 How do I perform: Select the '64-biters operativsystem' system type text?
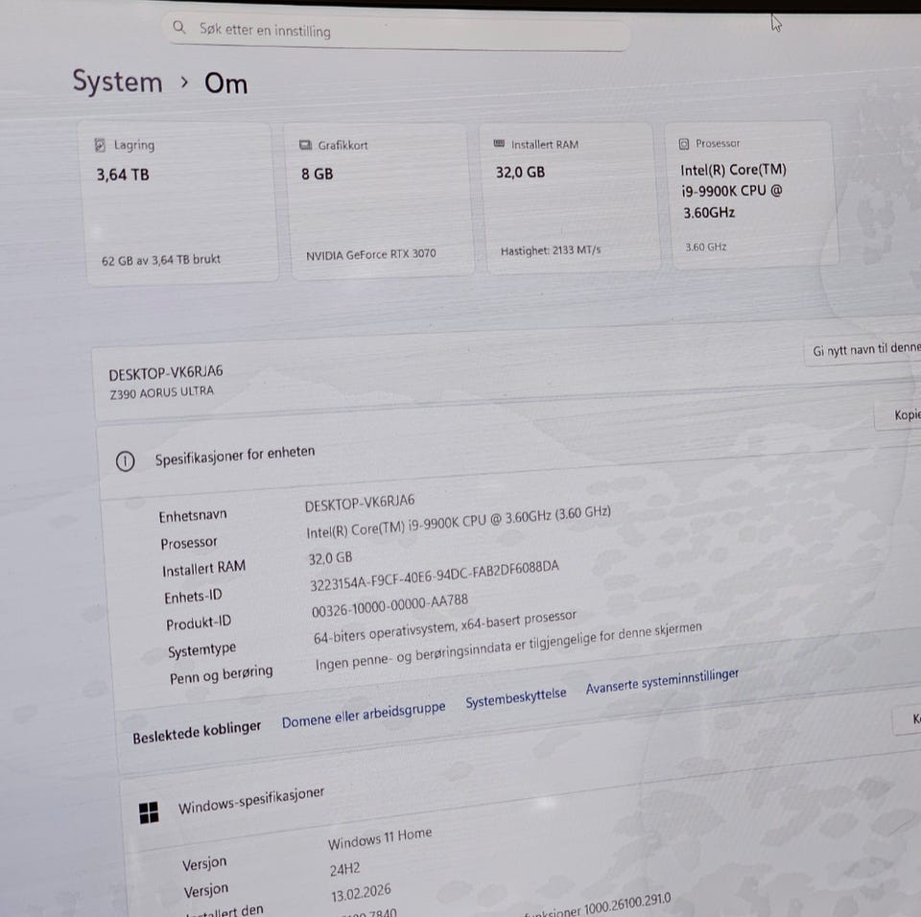[x=444, y=628]
